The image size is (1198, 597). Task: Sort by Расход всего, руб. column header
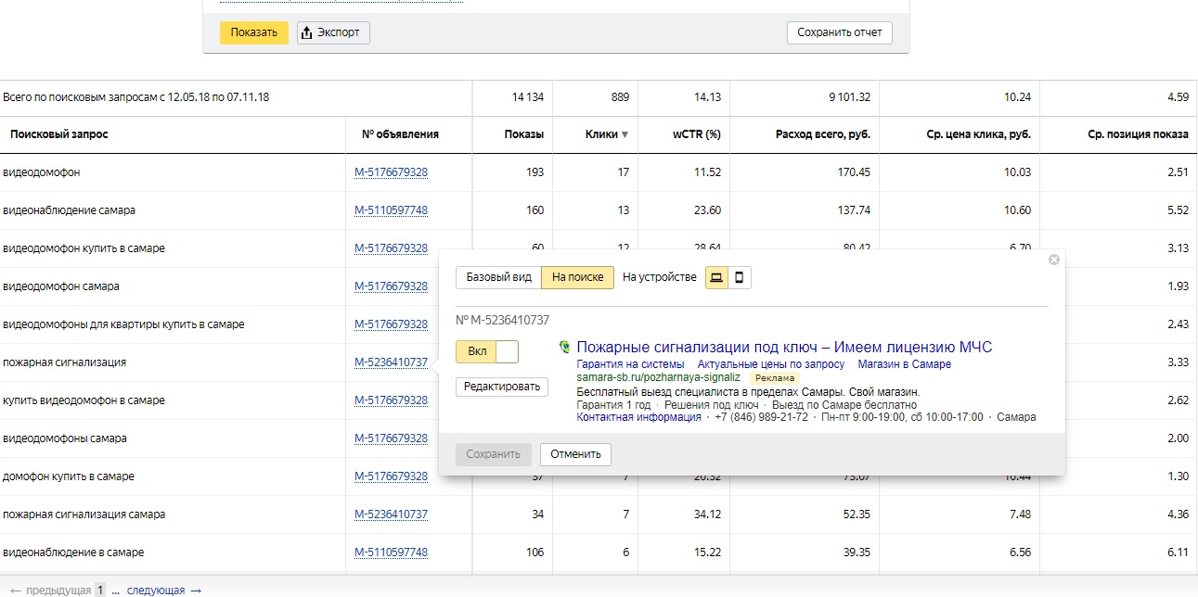(823, 134)
